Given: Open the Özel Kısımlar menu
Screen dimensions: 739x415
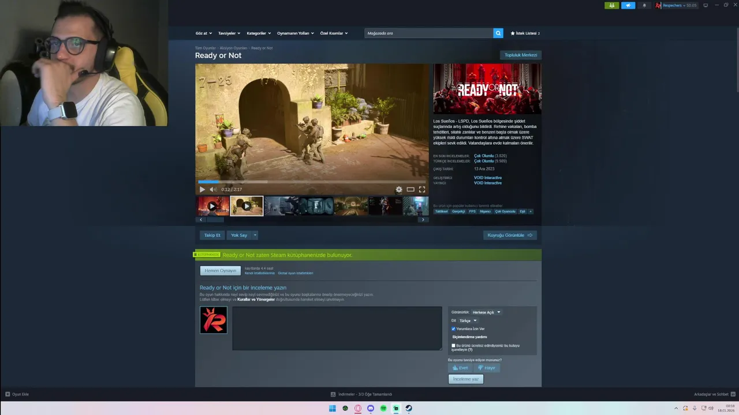Looking at the screenshot, I should point(334,33).
